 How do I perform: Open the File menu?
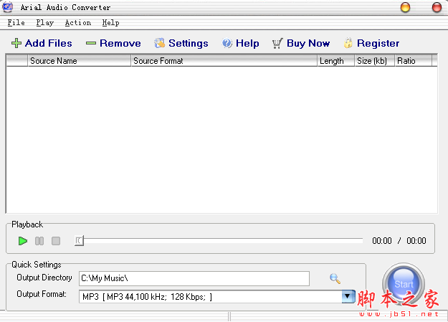(x=16, y=23)
